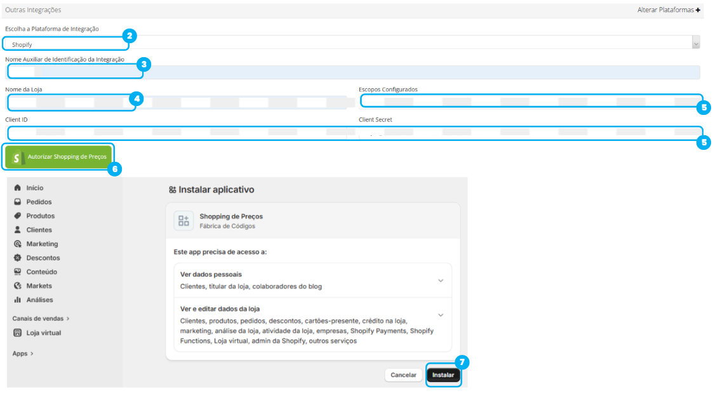Click the plus icon beside Alterar Plataformas
Viewport: 713px width, 393px height.
click(x=698, y=10)
